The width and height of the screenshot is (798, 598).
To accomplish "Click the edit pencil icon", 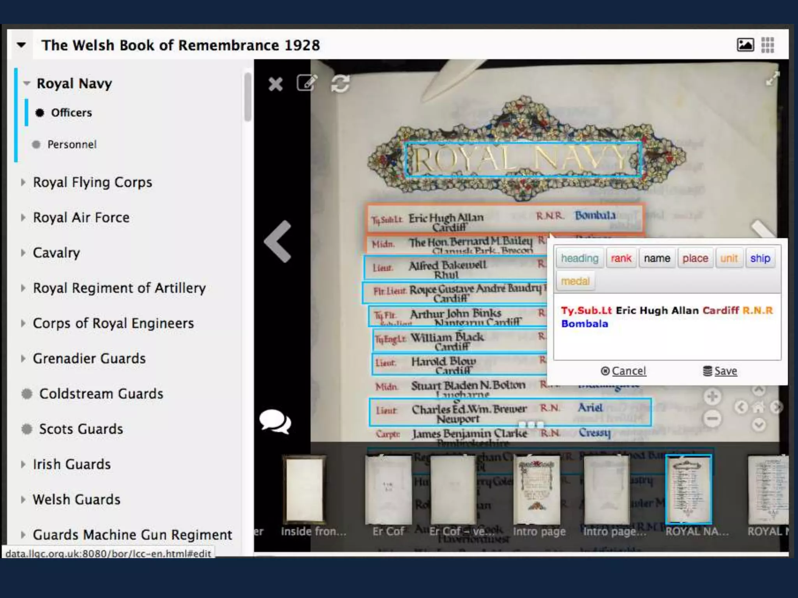I will [307, 83].
